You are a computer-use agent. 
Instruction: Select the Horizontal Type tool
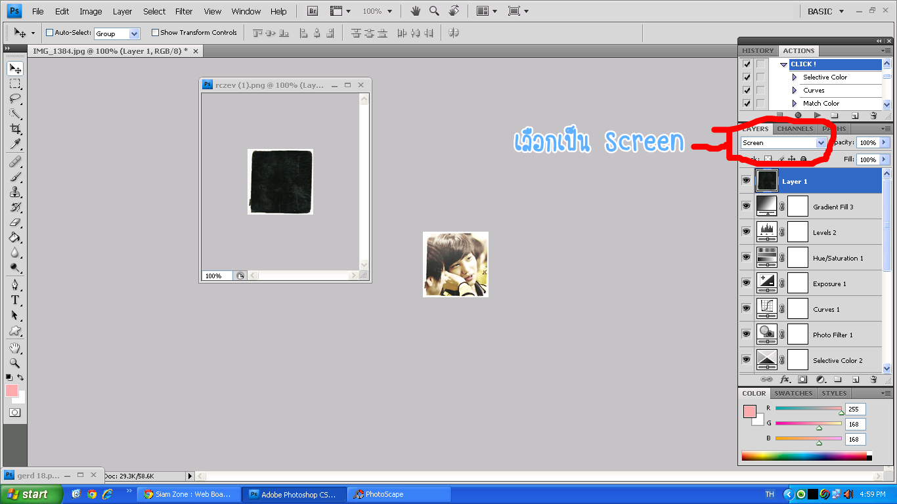14,300
